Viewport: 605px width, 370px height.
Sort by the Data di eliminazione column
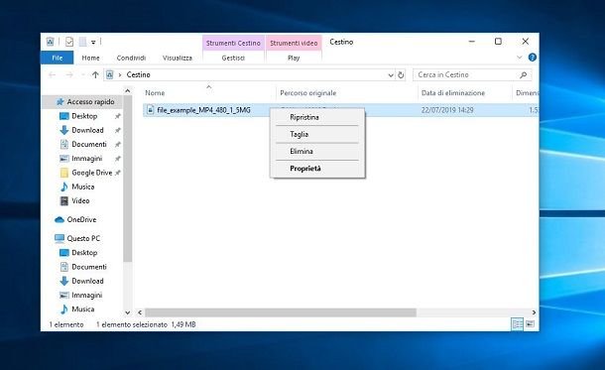tap(453, 93)
